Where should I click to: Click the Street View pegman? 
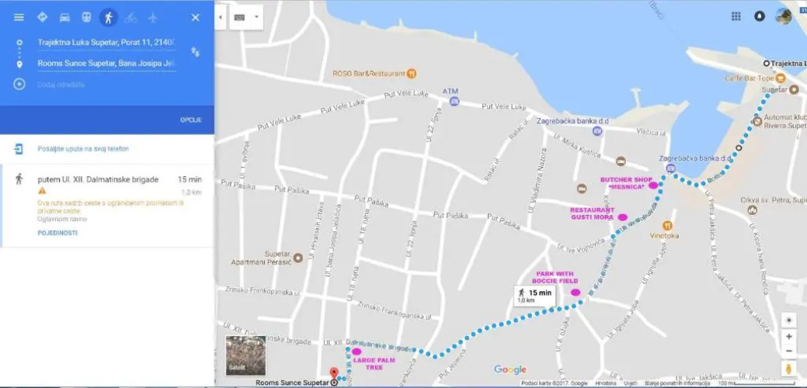point(788,369)
